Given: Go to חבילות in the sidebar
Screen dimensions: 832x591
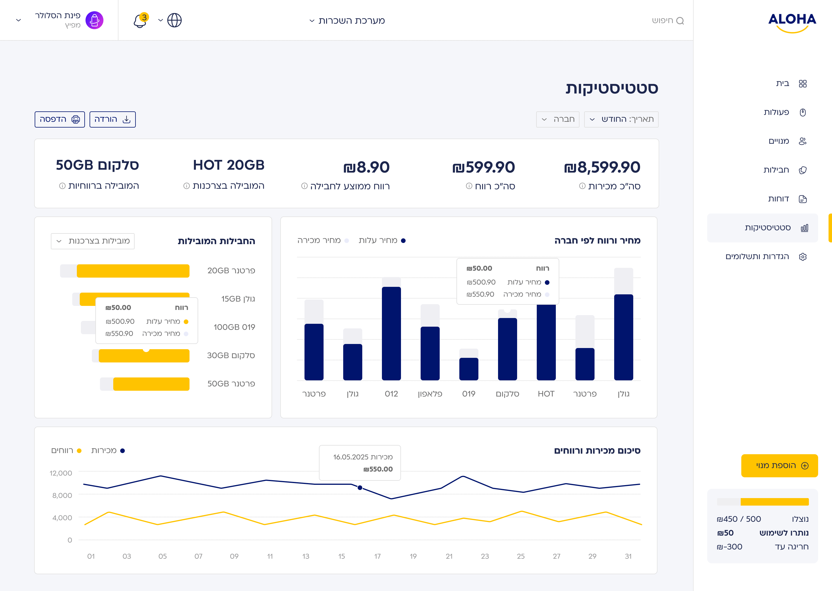Looking at the screenshot, I should click(776, 170).
